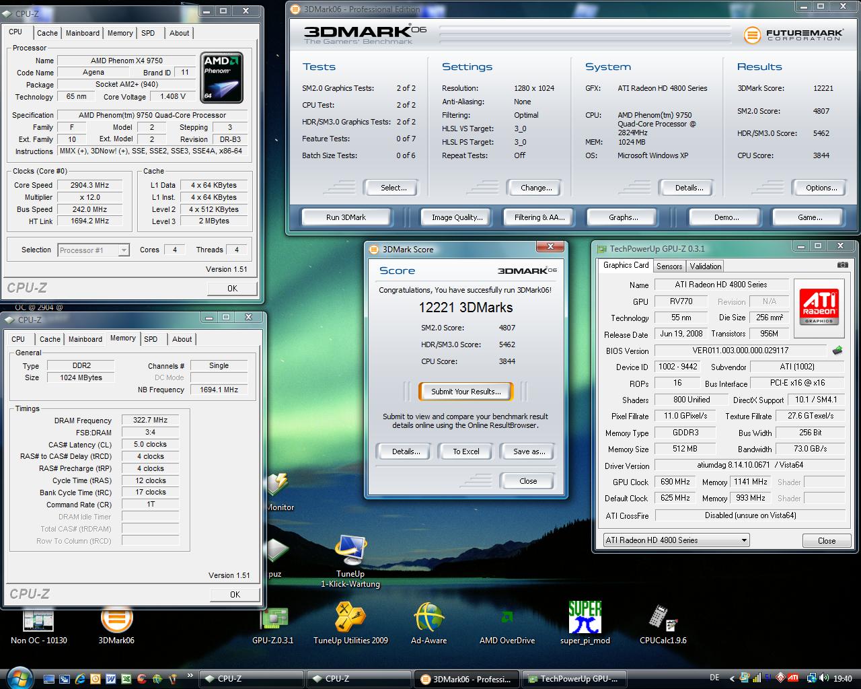The width and height of the screenshot is (861, 689).
Task: Click 3DMark06 - Professional taskbar button
Action: pos(466,679)
